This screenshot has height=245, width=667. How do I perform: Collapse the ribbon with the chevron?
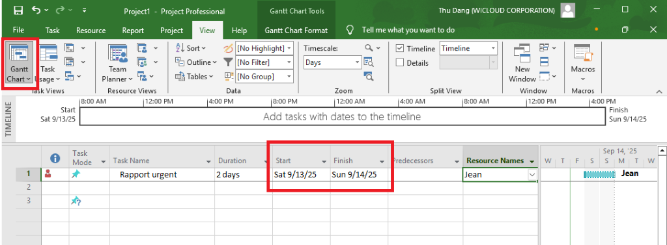click(659, 92)
